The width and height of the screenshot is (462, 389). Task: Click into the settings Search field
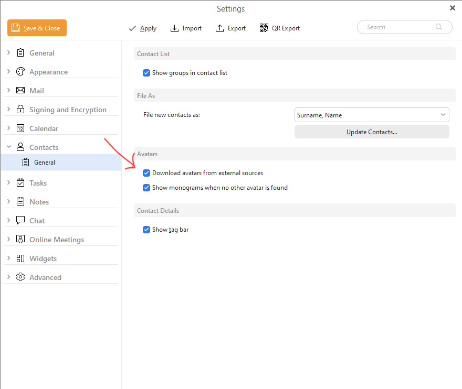(399, 27)
